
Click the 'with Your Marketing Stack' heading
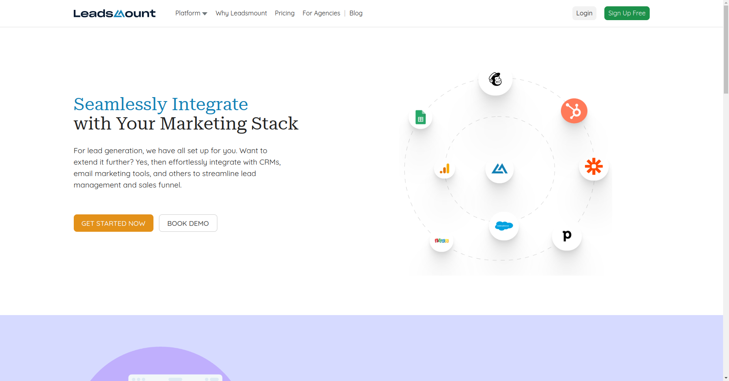click(x=186, y=124)
